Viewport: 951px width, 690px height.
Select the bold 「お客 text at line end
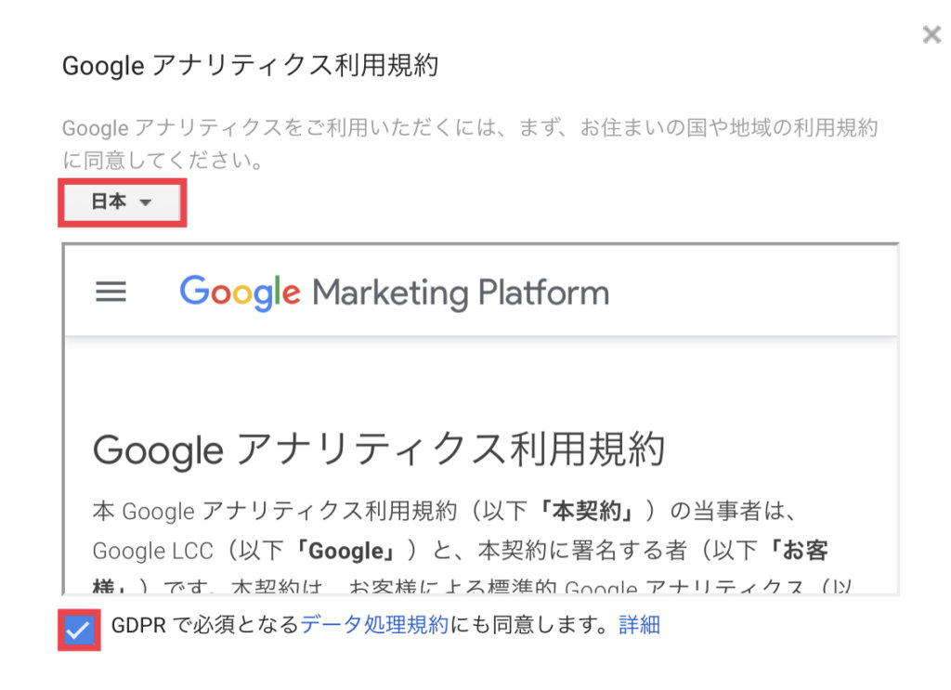(x=798, y=551)
